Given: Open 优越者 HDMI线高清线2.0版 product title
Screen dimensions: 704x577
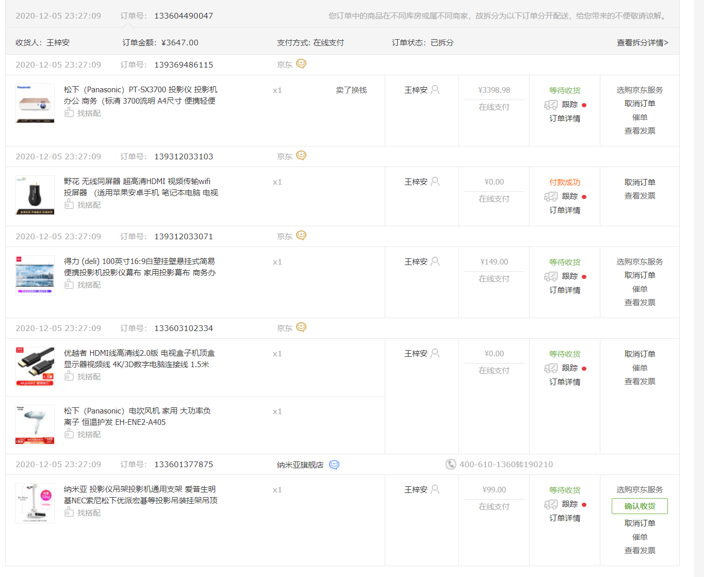Looking at the screenshot, I should (139, 359).
